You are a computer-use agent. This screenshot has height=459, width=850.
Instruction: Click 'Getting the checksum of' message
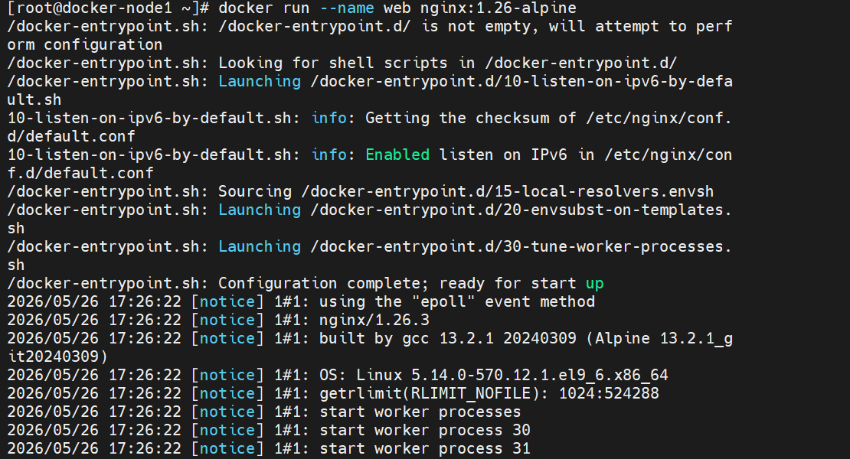tap(470, 119)
